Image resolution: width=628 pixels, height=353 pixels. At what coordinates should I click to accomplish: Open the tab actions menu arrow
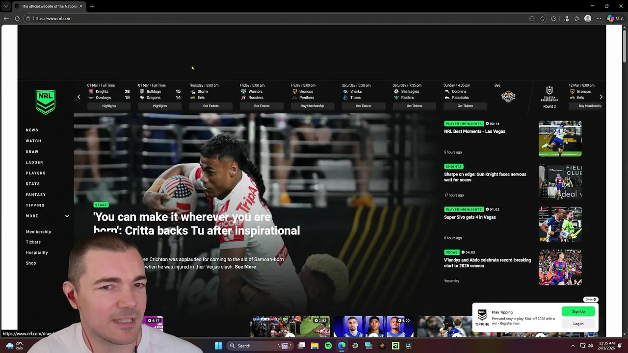6,6
